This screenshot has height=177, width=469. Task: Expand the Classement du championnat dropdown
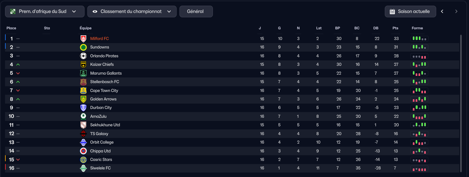[132, 11]
